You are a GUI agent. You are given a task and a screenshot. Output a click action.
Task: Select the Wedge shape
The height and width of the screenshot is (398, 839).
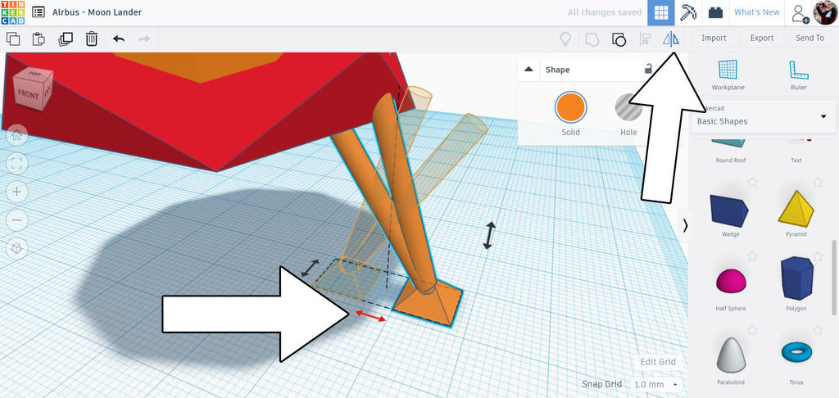tap(730, 210)
